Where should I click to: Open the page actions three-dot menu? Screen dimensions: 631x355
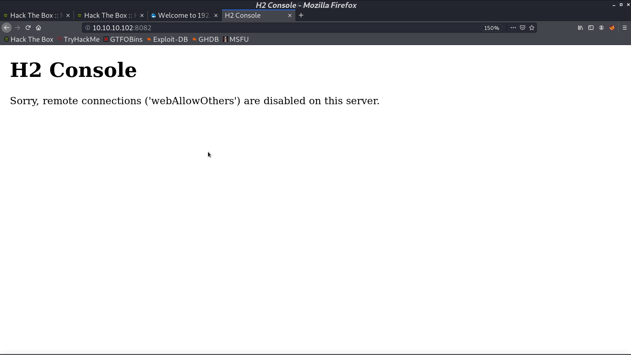tap(513, 28)
